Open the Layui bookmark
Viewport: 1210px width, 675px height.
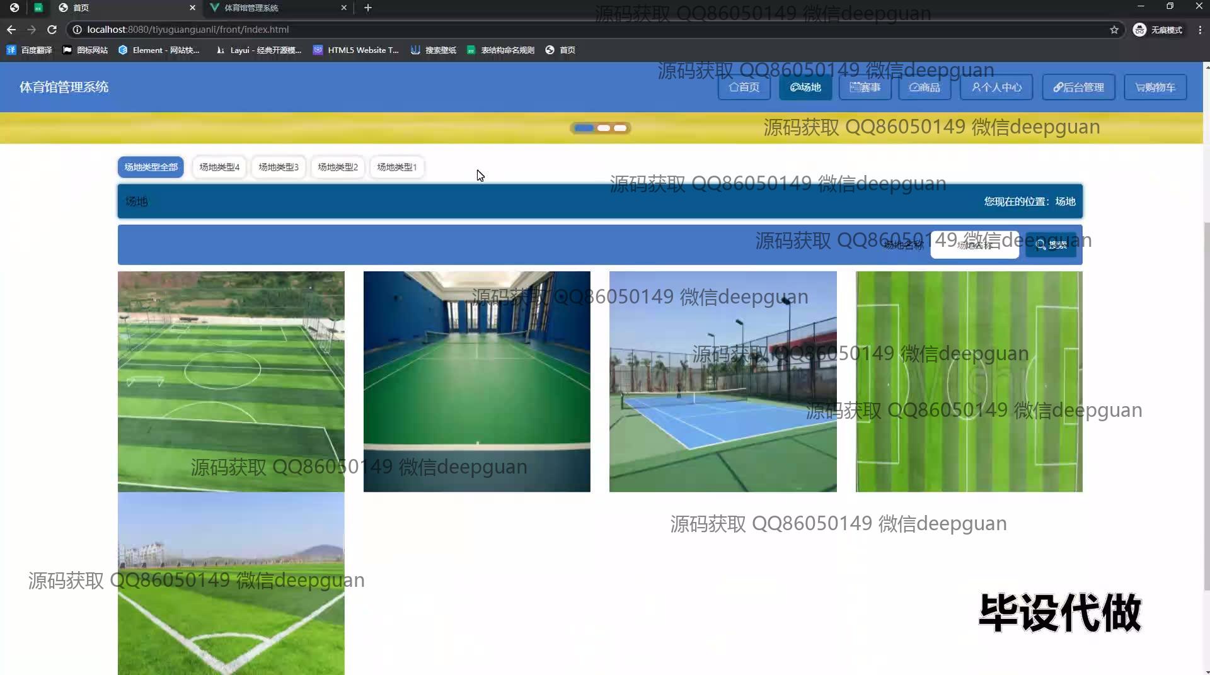coord(258,50)
